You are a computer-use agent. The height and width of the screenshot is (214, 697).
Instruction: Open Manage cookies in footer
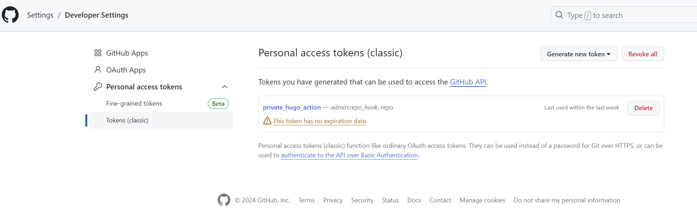482,200
